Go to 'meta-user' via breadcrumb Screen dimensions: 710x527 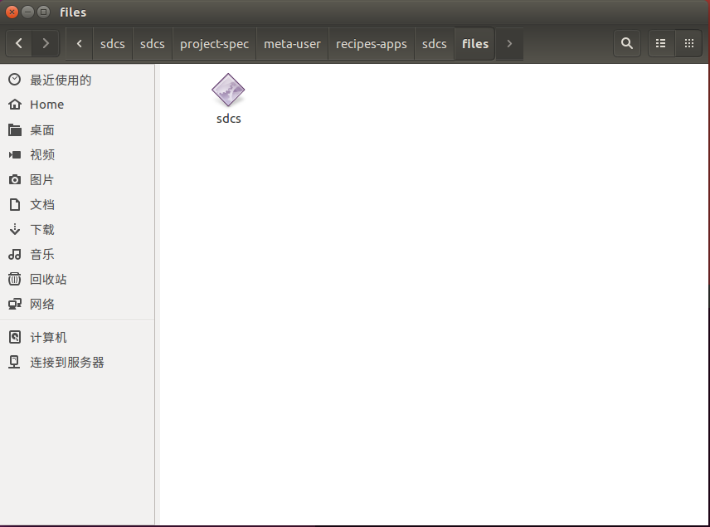click(292, 42)
